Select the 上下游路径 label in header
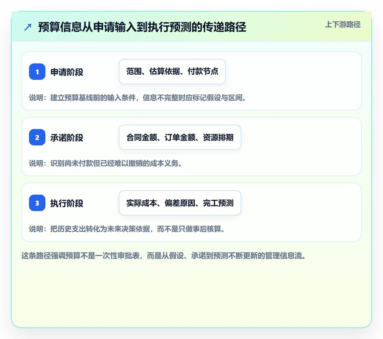The image size is (383, 339). click(x=343, y=25)
